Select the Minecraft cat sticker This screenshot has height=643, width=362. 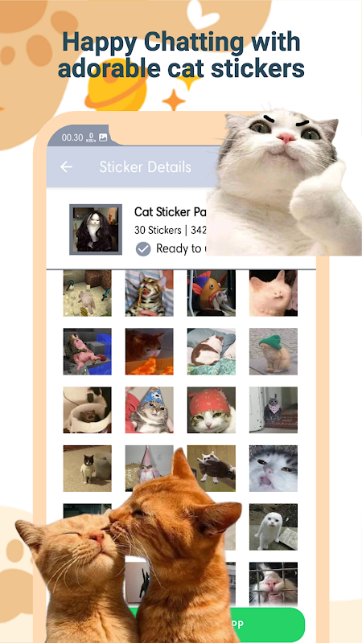[x=88, y=293]
